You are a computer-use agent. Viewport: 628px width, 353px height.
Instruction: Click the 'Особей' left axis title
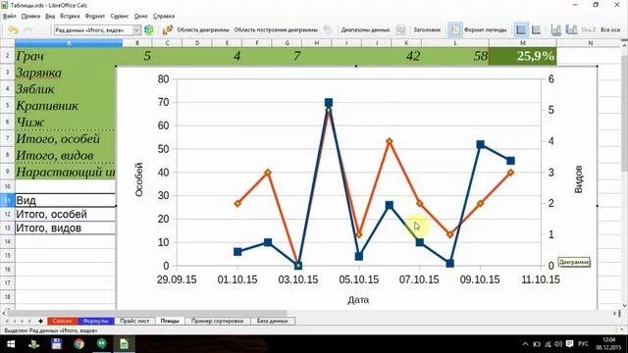[x=138, y=179]
